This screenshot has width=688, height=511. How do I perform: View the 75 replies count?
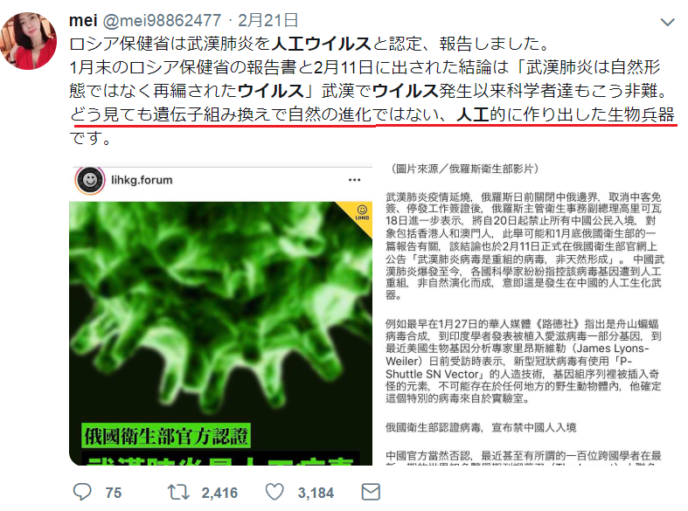pos(113,493)
